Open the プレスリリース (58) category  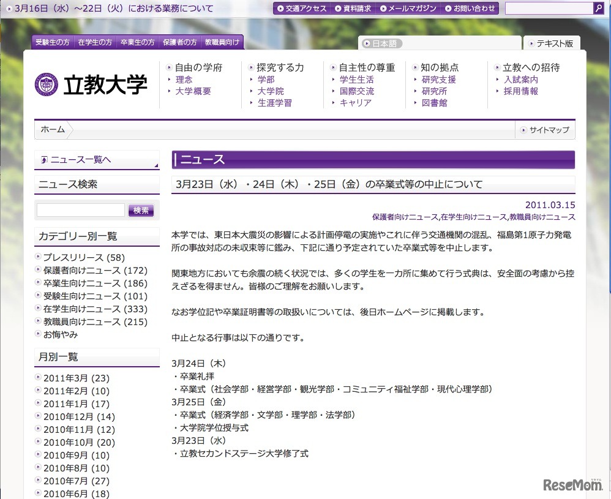[x=83, y=258]
